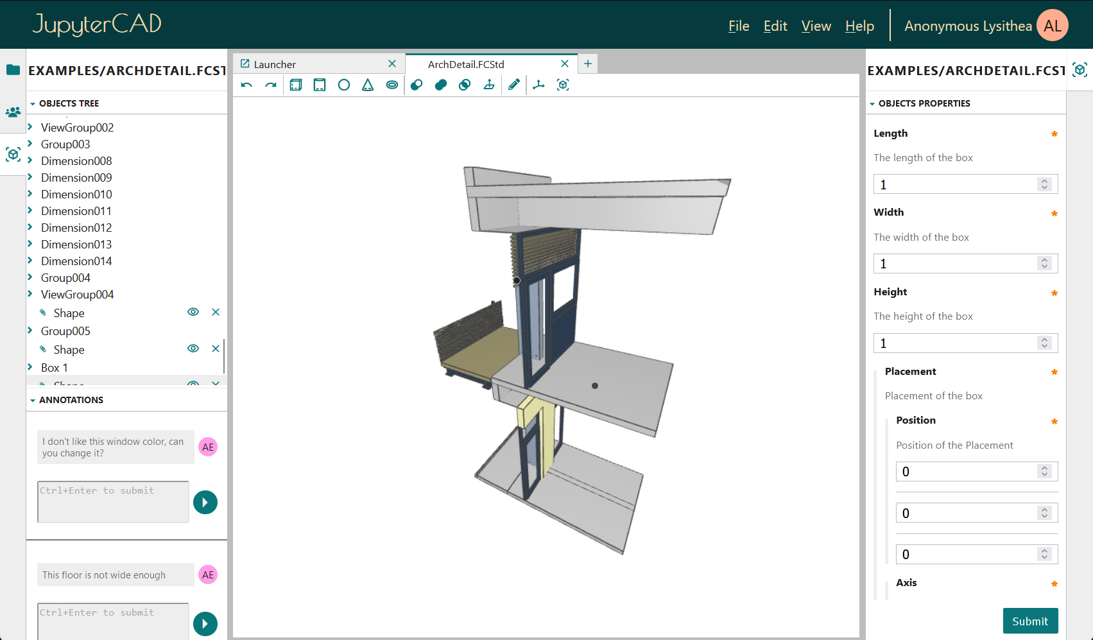Collapse the Objects Properties section

tap(872, 103)
